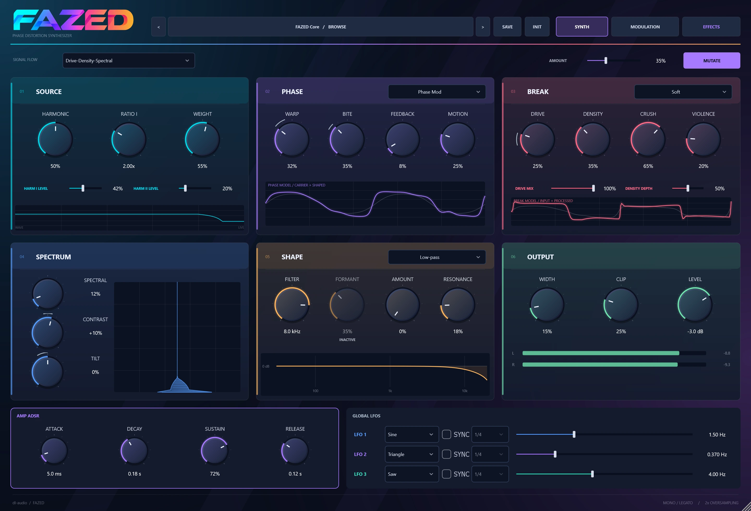
Task: Click the RESONANCE knob
Action: click(x=458, y=305)
